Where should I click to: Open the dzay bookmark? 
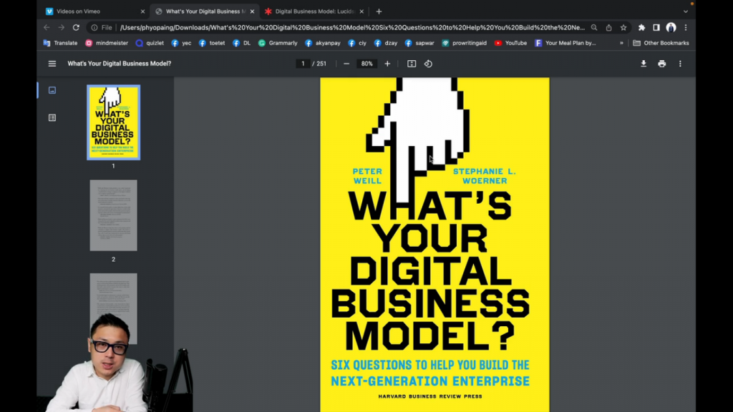pyautogui.click(x=386, y=43)
